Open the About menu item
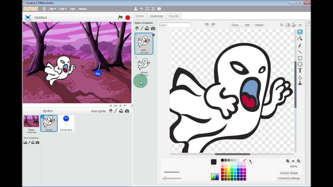This screenshot has height=187, width=333. (x=82, y=9)
